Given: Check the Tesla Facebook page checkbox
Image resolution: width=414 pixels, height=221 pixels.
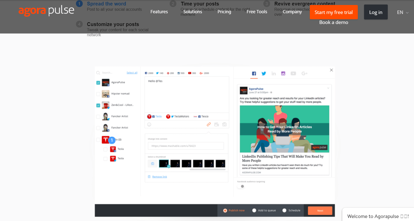Looking at the screenshot, I should click(105, 149).
